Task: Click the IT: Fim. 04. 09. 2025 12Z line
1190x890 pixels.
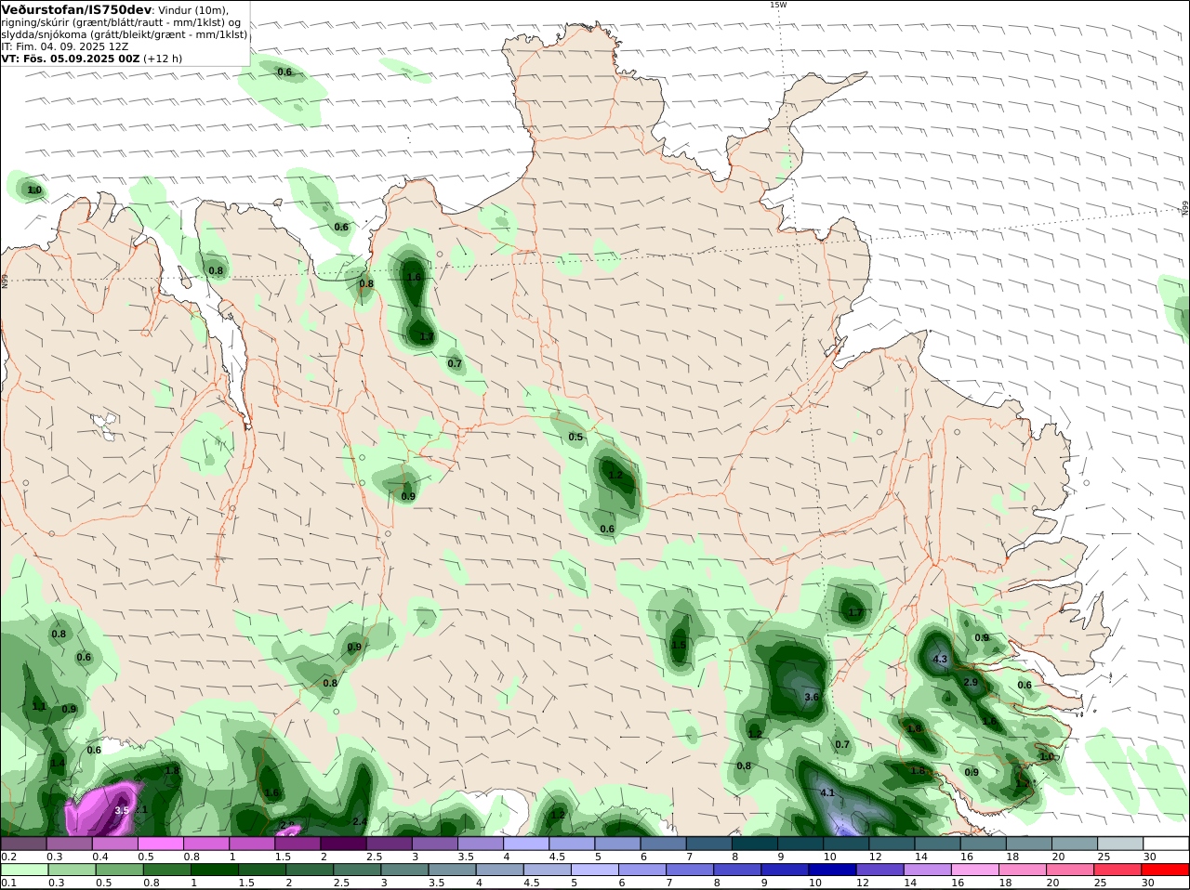Action: pyautogui.click(x=65, y=46)
